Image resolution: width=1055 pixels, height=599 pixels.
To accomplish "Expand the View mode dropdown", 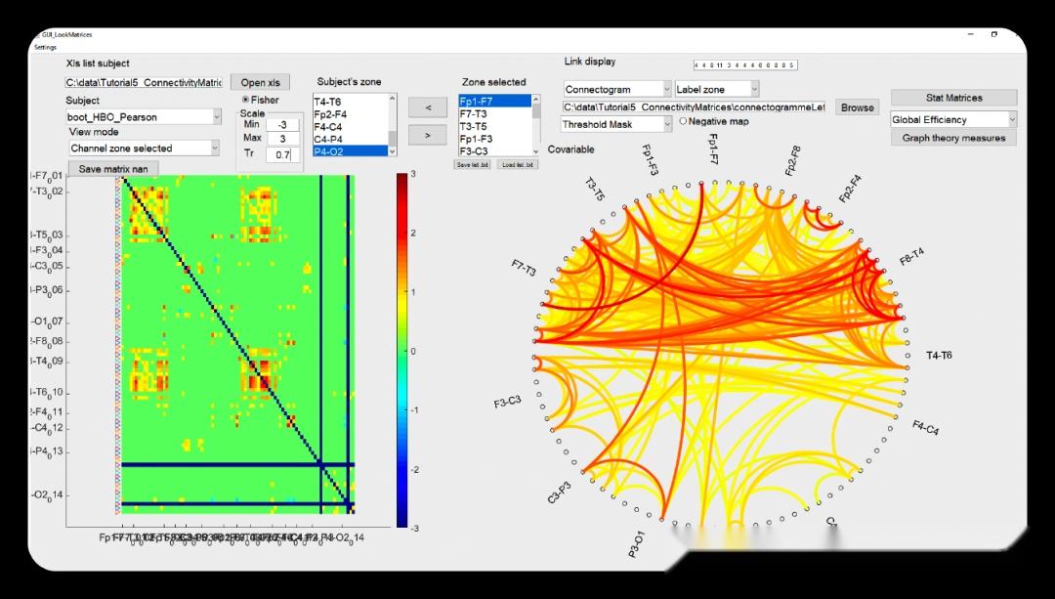I will 144,149.
